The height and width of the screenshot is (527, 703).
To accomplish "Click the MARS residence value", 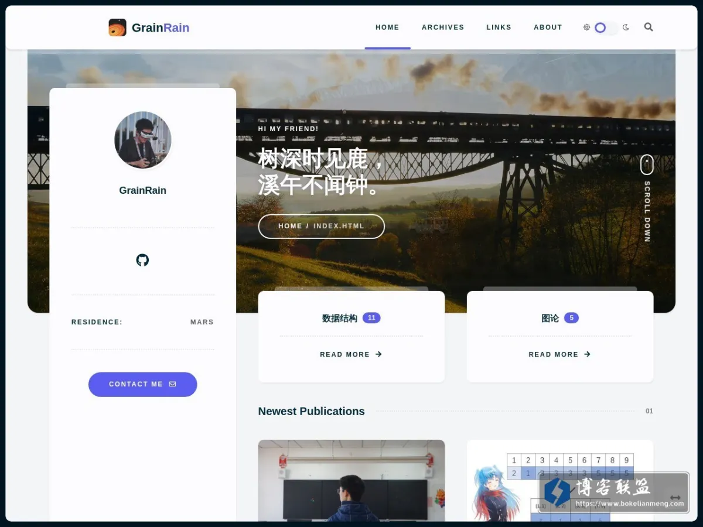I will point(202,322).
